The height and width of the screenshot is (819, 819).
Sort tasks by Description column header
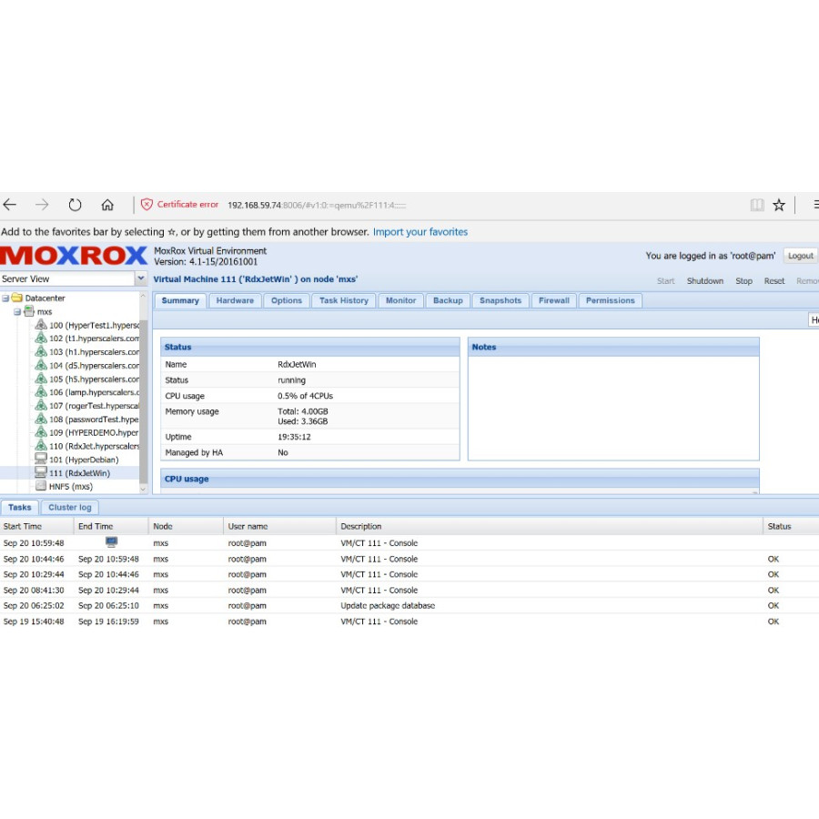(550, 526)
